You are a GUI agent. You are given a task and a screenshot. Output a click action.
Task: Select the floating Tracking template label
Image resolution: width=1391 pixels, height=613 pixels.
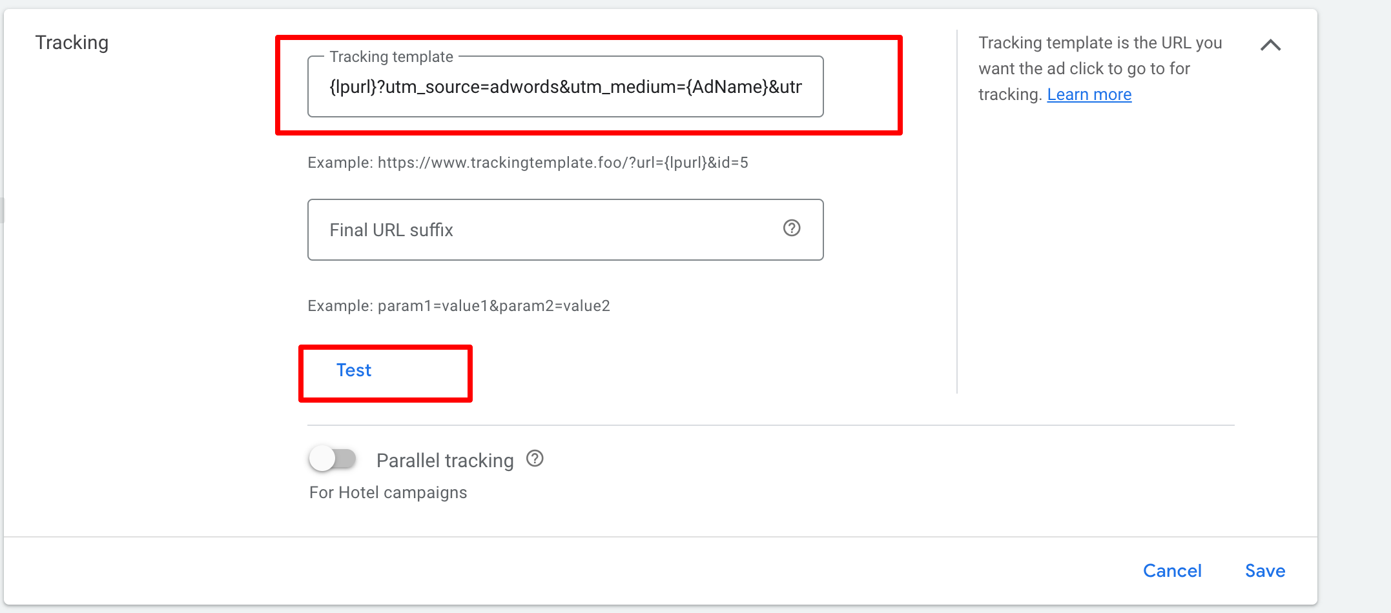391,57
